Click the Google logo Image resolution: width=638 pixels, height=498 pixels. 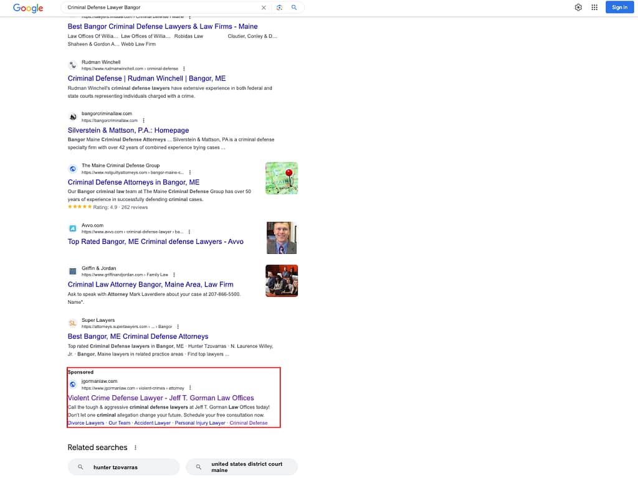(x=28, y=7)
